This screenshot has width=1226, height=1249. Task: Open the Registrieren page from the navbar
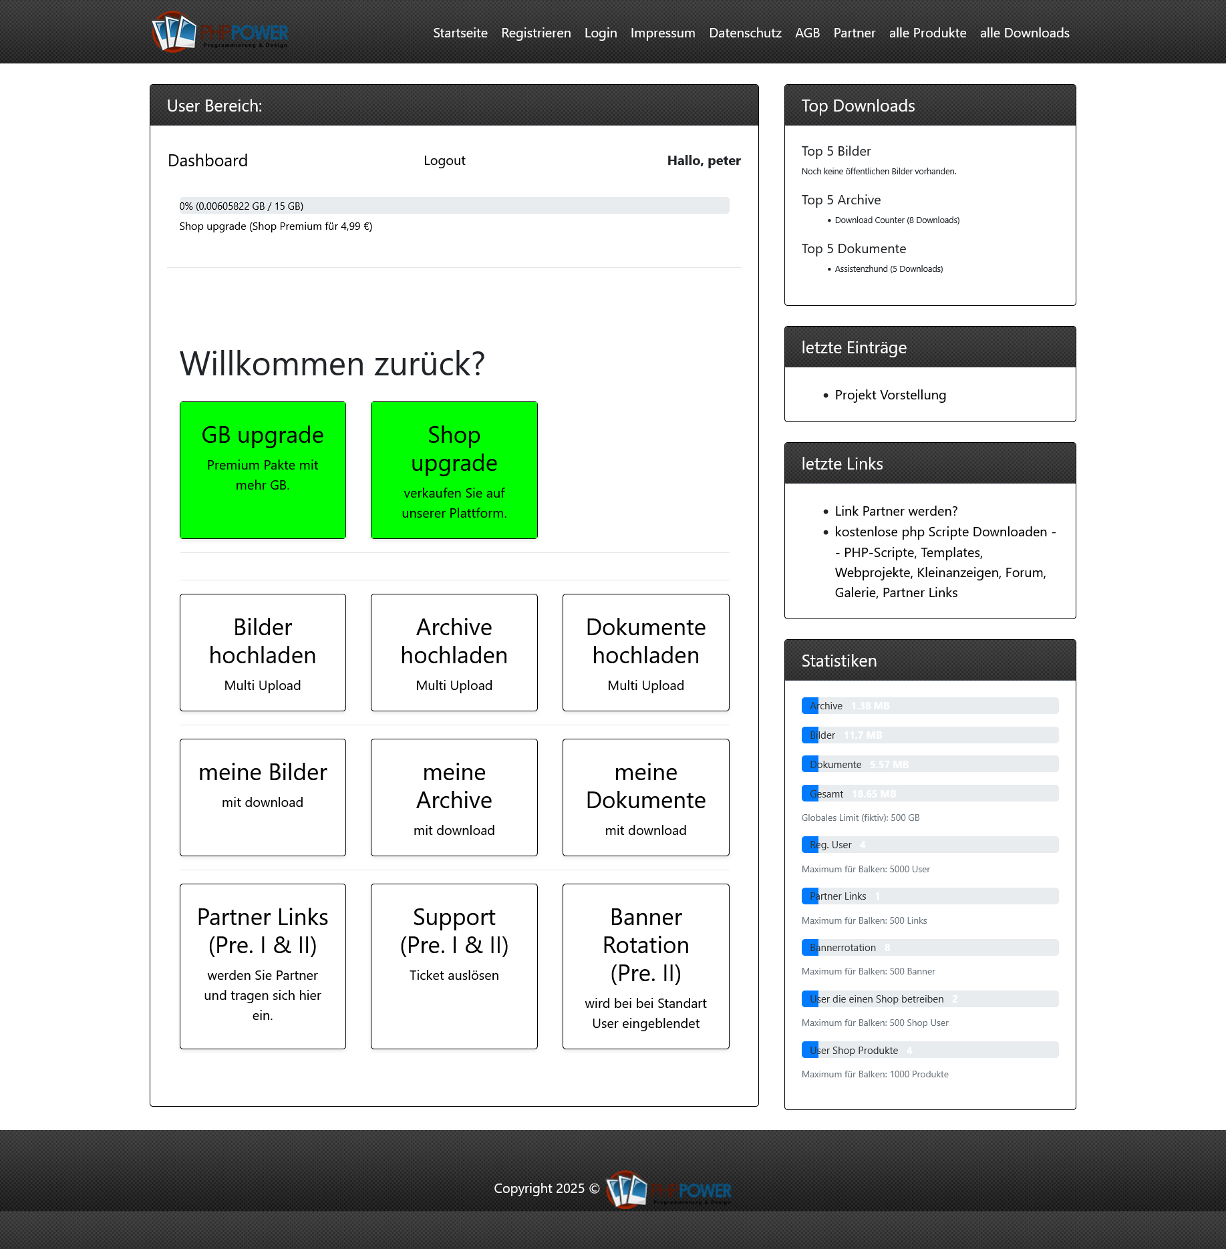536,33
